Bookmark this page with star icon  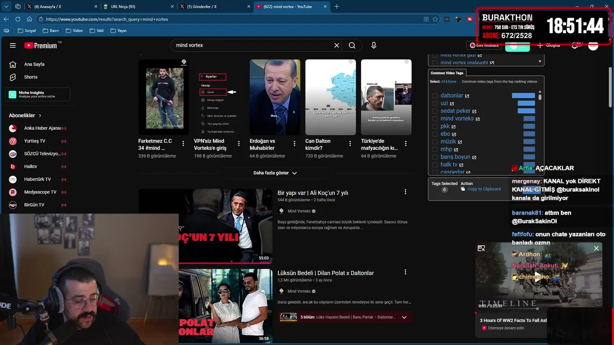click(x=435, y=19)
